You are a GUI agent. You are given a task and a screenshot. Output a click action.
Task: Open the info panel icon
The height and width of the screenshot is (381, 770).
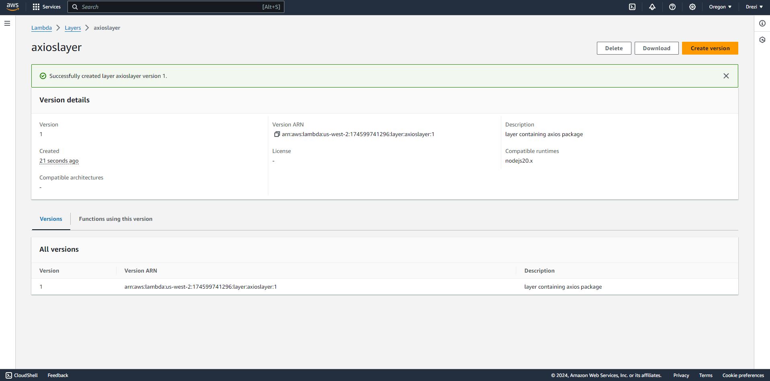coord(762,23)
